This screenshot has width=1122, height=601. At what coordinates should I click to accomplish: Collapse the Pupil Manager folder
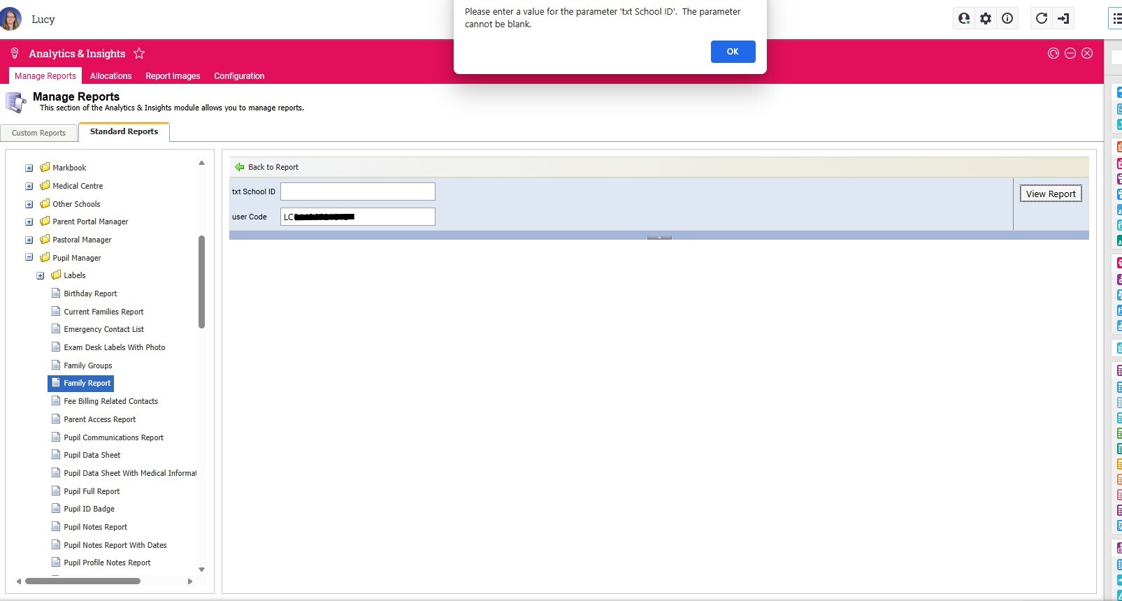click(x=29, y=258)
